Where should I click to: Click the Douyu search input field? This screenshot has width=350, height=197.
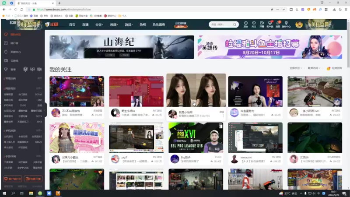coord(221,25)
